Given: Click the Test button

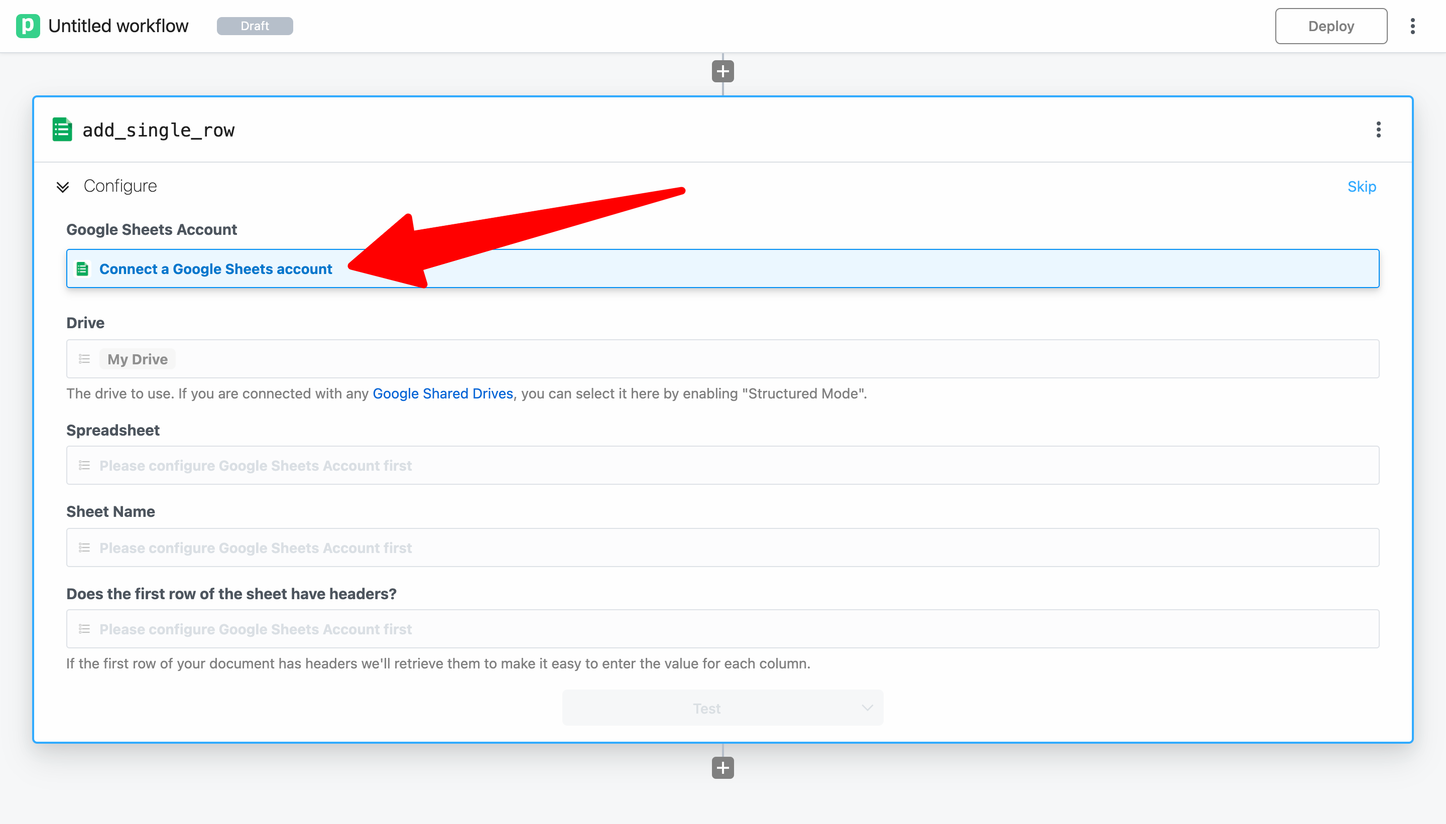Looking at the screenshot, I should (705, 708).
